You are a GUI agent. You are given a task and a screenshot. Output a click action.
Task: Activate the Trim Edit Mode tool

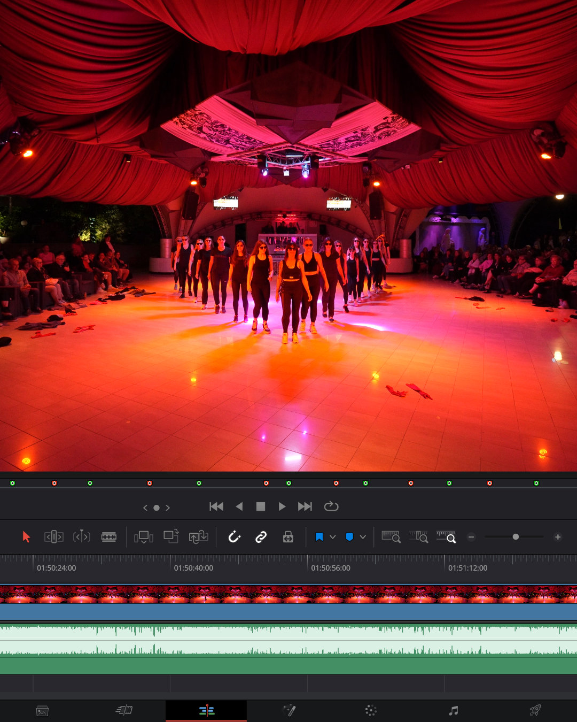(x=53, y=537)
